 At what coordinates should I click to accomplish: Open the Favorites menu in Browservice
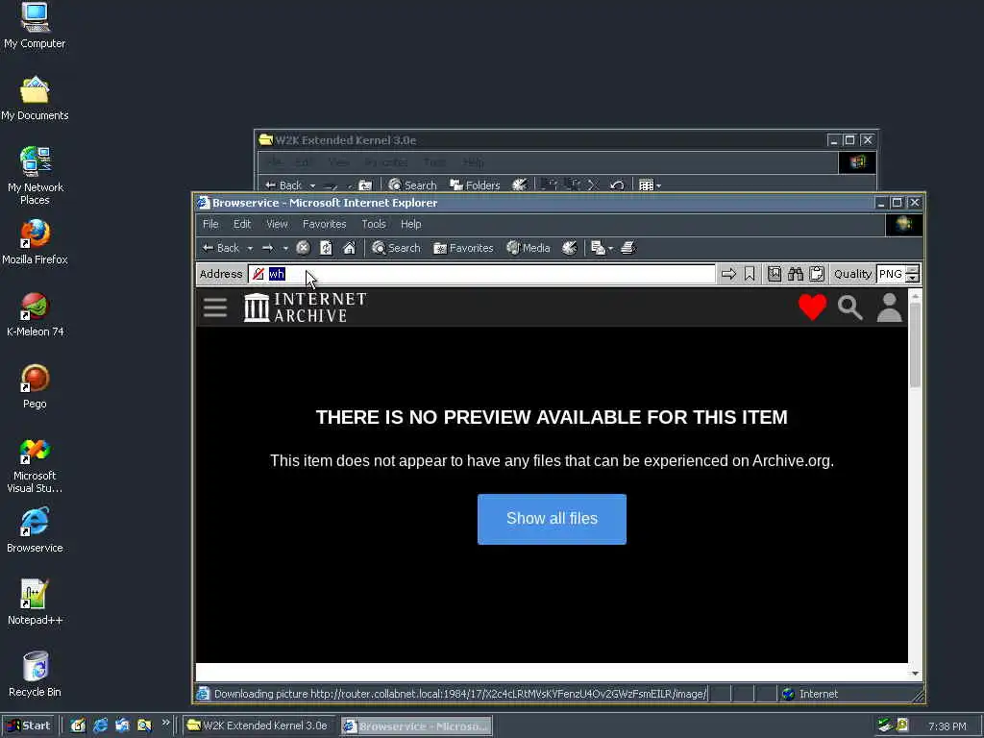[325, 224]
